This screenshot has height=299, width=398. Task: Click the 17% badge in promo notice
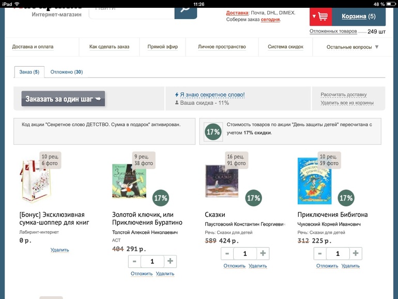(x=212, y=132)
